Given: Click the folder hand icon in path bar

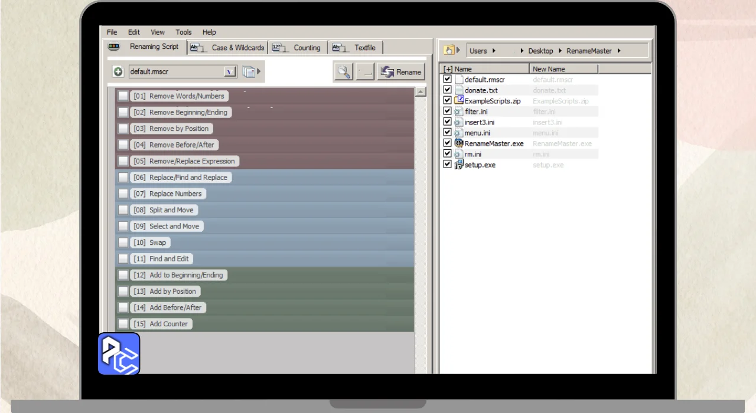Looking at the screenshot, I should tap(449, 51).
